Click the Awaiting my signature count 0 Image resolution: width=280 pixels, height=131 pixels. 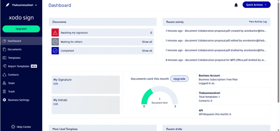click(x=151, y=33)
